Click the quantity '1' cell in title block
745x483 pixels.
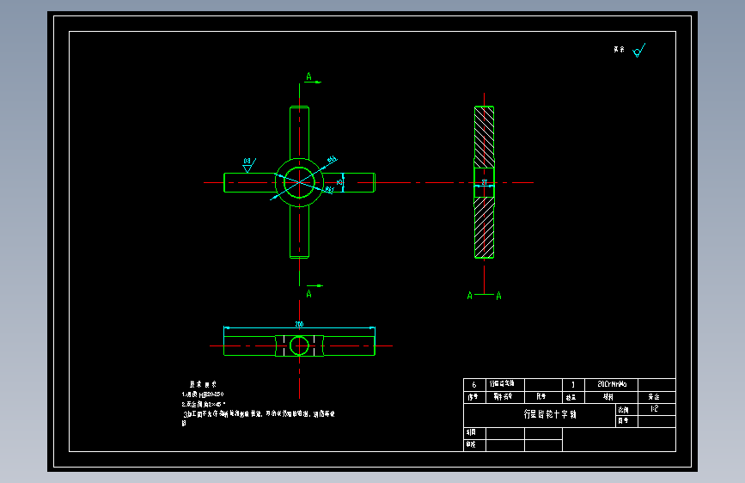(x=573, y=384)
